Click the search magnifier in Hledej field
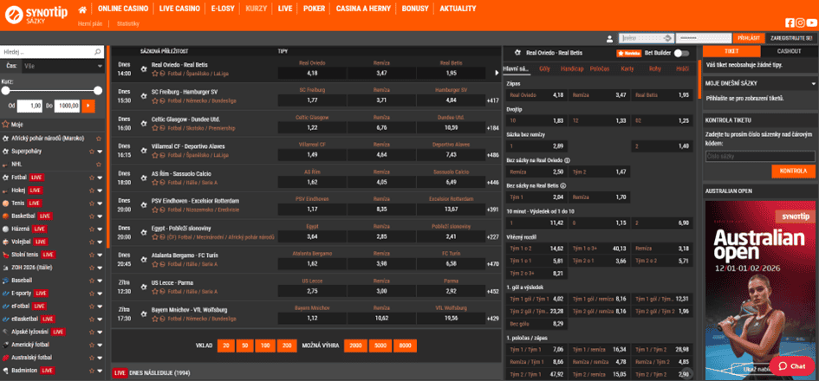The width and height of the screenshot is (819, 381). click(98, 52)
